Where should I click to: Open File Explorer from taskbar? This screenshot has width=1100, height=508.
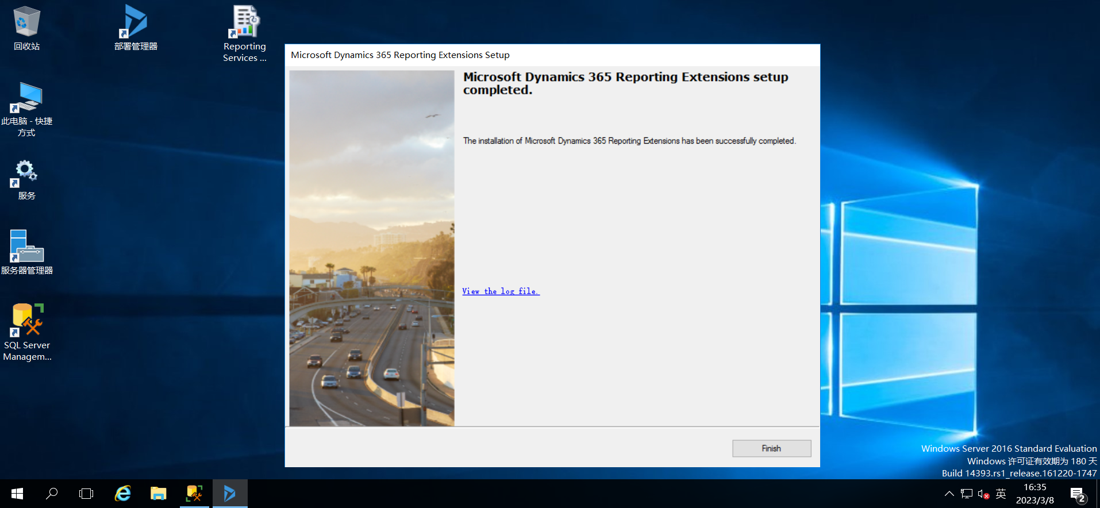(158, 494)
